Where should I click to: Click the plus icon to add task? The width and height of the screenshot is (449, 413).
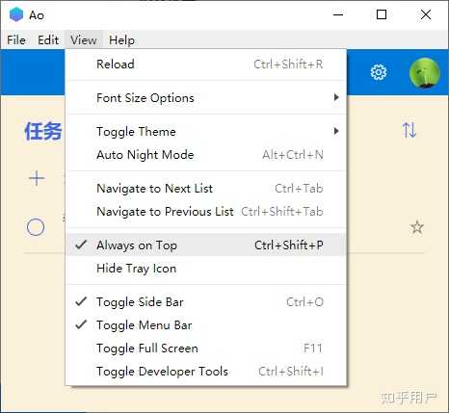(x=37, y=178)
